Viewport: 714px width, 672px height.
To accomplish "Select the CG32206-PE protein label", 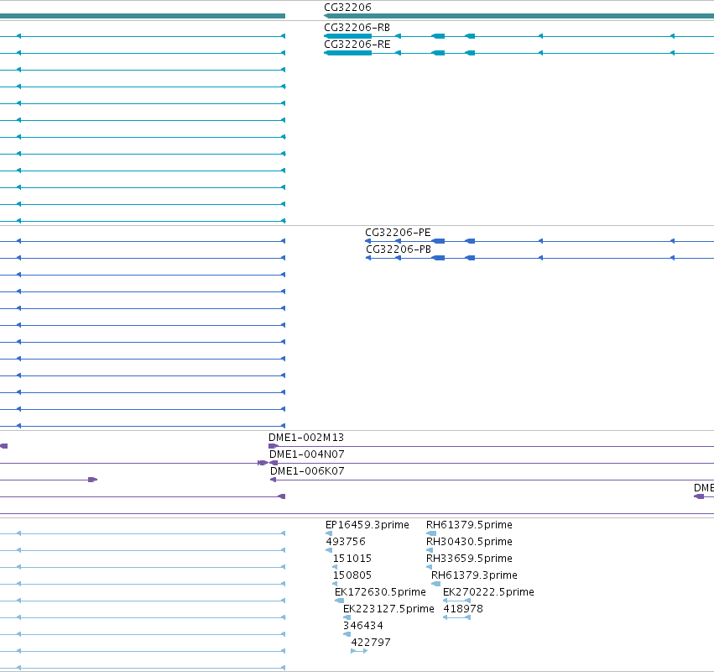I will (398, 233).
